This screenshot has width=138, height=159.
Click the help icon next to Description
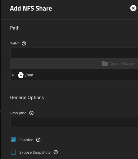[x=31, y=113]
